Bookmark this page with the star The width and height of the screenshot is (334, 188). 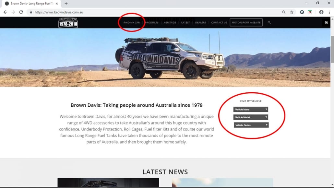point(292,12)
